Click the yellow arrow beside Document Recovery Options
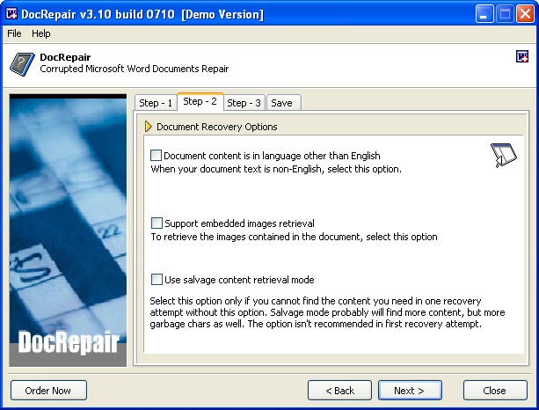539x410 pixels. [148, 127]
